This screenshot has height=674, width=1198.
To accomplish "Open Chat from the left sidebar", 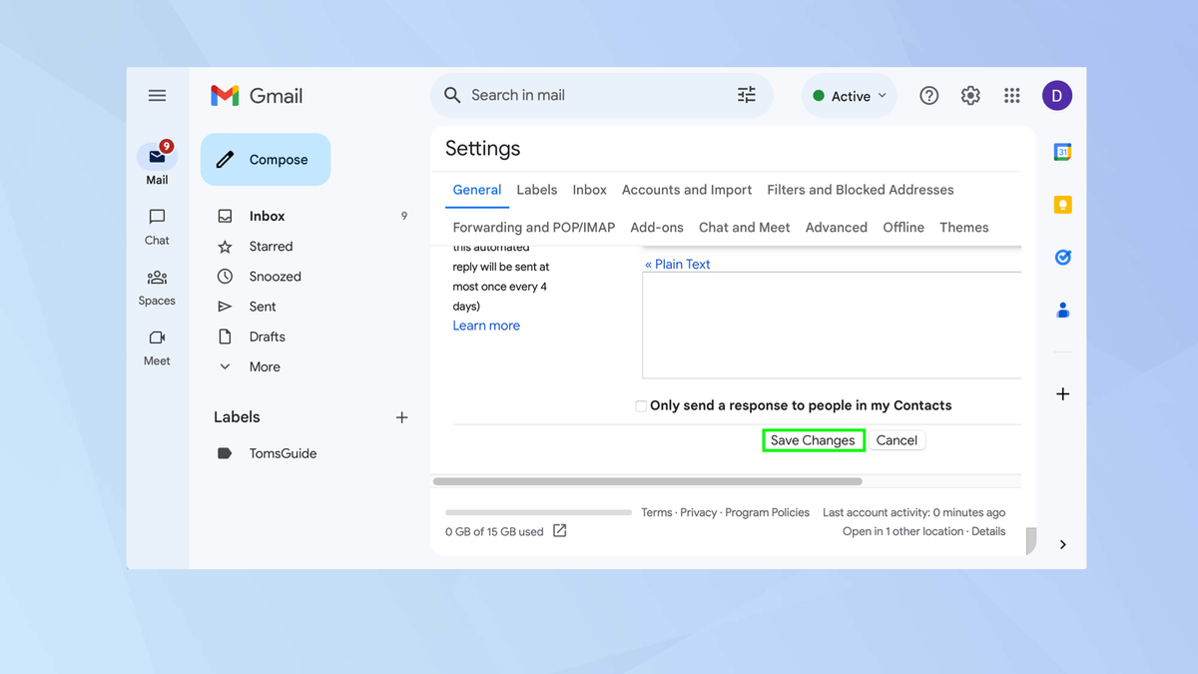I will [x=157, y=227].
